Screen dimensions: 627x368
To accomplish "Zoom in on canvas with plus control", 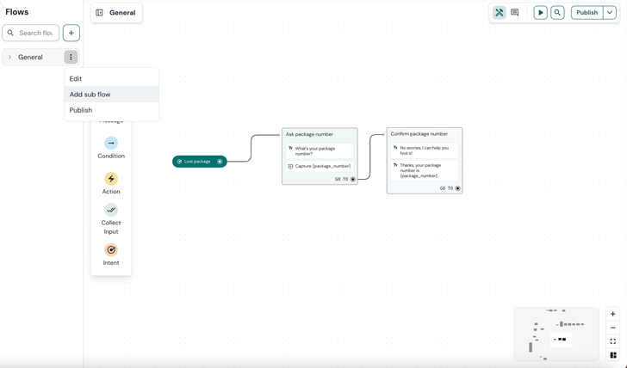I will 613,314.
